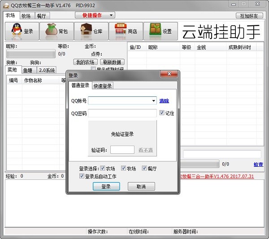Click the 昵称 column header in friend list
This screenshot has height=239, width=269.
click(x=163, y=48)
